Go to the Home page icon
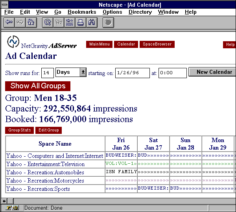Screen dimensions: 236x212 click(x=31, y=22)
